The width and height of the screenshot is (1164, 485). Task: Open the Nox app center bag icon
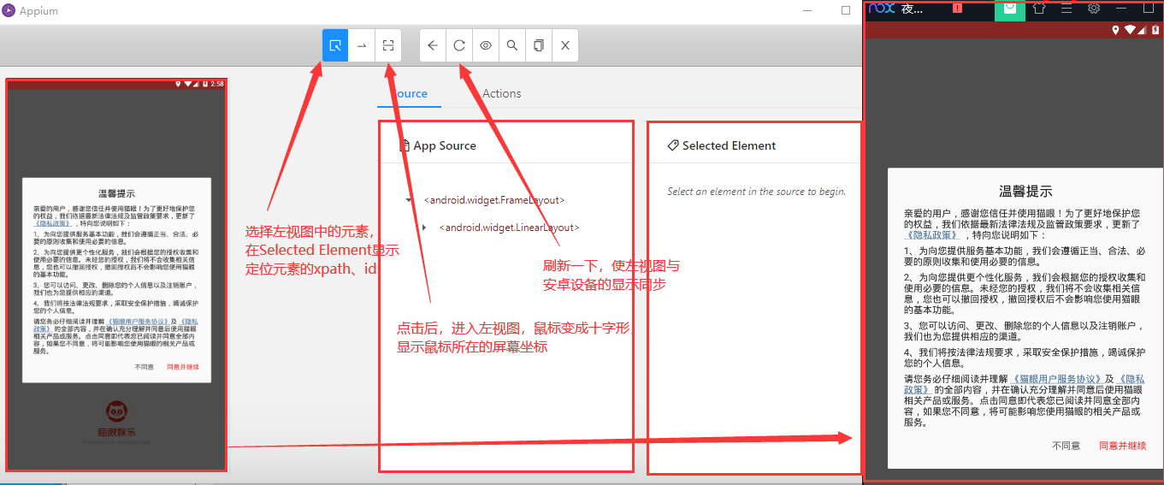point(1010,9)
